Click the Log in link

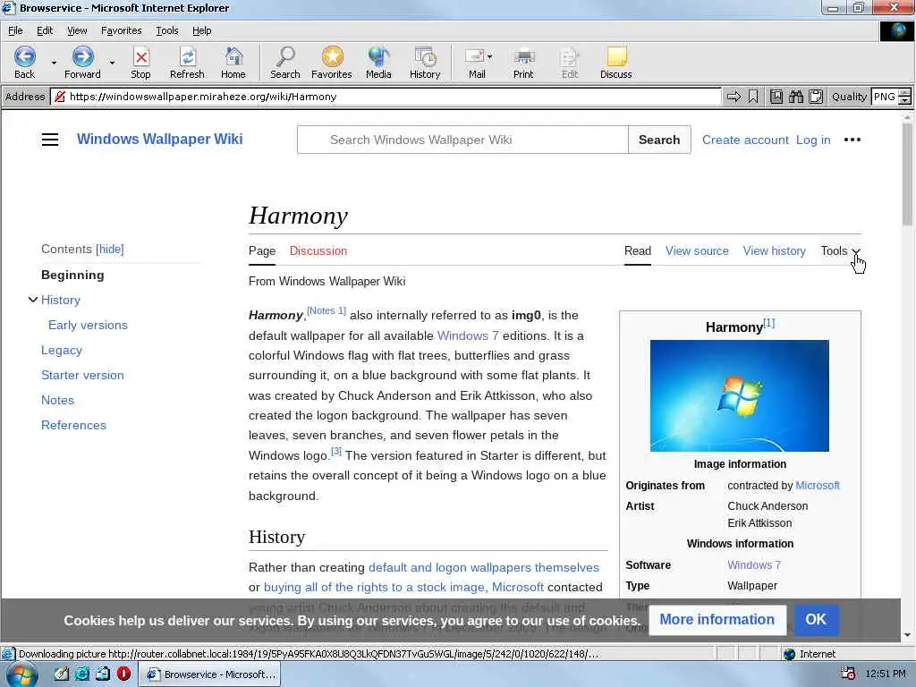coord(813,140)
